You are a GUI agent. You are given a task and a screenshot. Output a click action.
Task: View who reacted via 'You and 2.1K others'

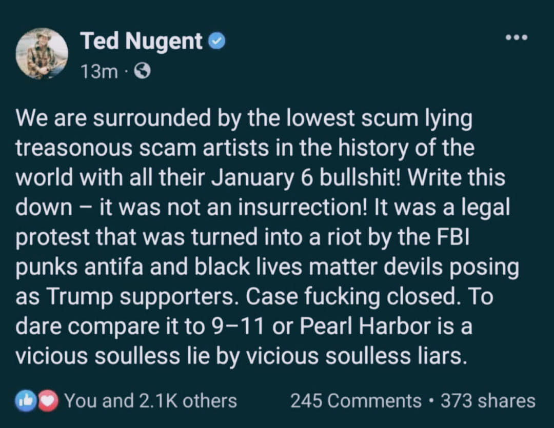click(150, 400)
